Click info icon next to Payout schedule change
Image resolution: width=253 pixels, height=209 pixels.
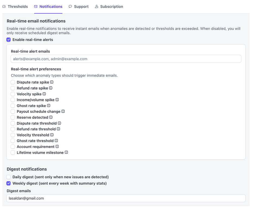click(63, 112)
